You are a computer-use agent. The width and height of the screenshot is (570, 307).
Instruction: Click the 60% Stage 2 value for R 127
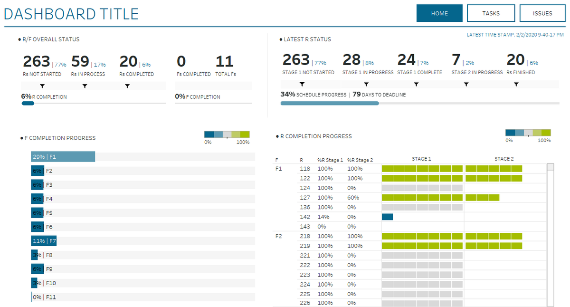pos(352,198)
